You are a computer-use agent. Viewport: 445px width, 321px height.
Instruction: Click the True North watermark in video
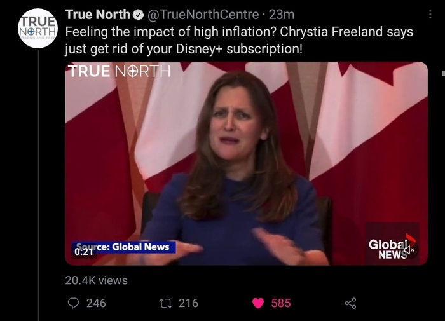click(x=120, y=71)
